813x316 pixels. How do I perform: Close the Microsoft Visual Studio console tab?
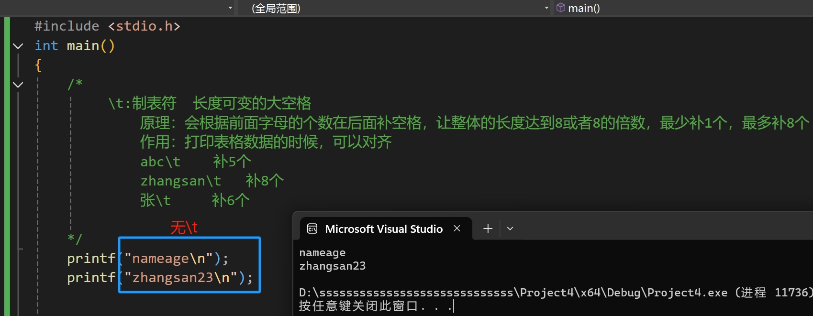pos(457,229)
